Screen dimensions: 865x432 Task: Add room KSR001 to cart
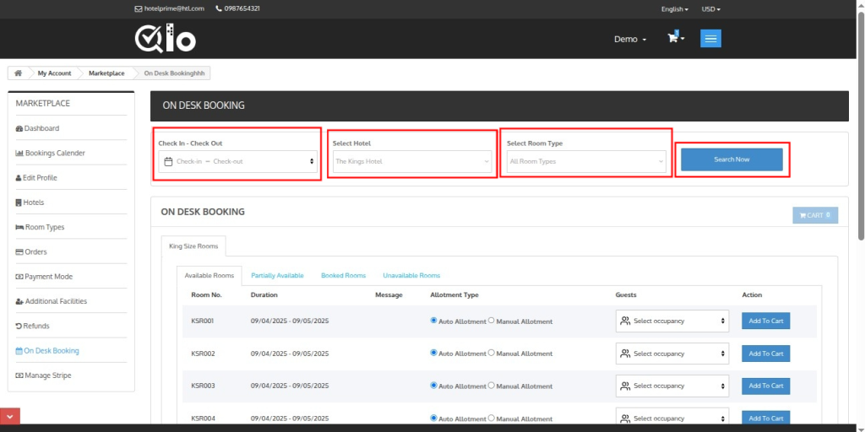tap(765, 321)
